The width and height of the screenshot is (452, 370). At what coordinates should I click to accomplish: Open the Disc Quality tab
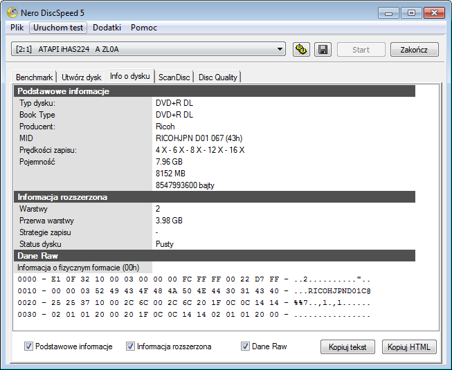217,77
